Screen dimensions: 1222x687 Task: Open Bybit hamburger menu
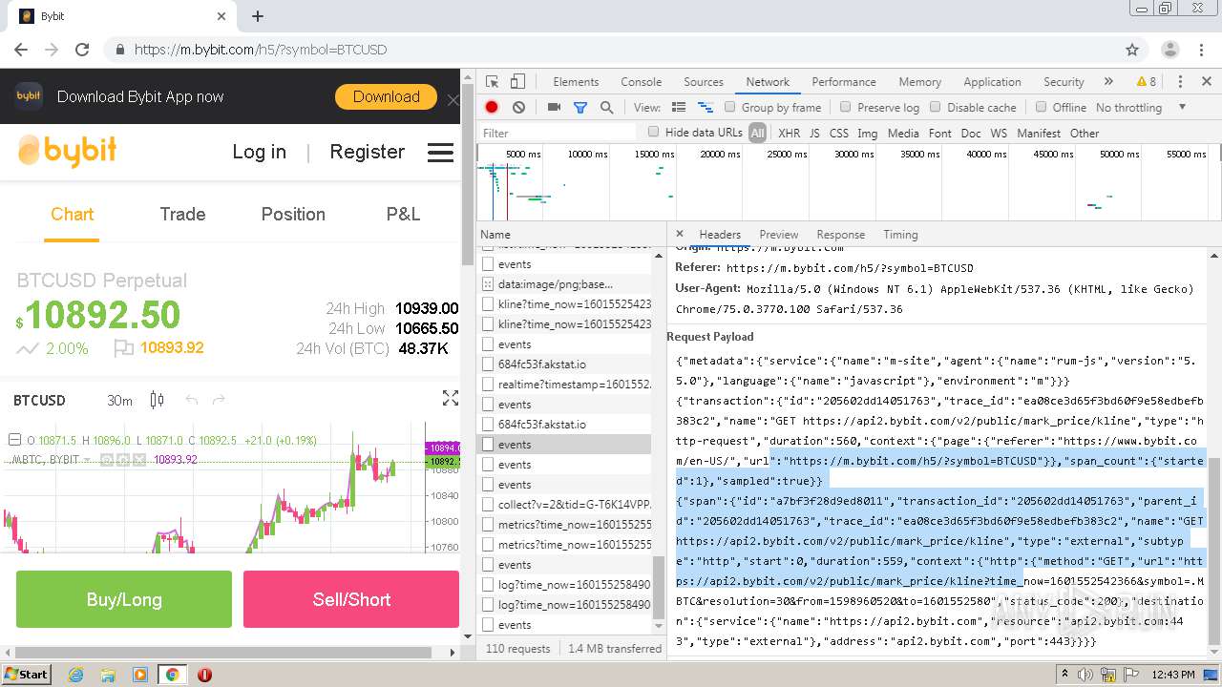coord(440,152)
